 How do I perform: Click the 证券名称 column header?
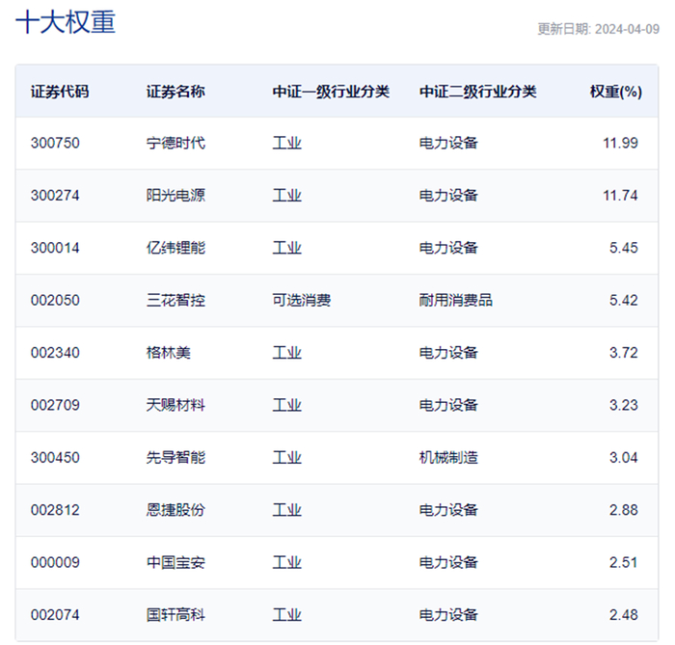click(x=175, y=92)
